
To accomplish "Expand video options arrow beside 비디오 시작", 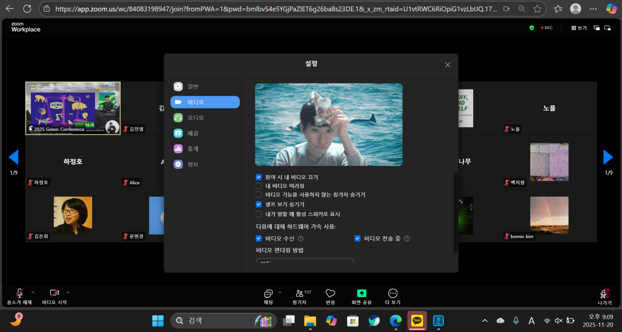I will coord(68,292).
